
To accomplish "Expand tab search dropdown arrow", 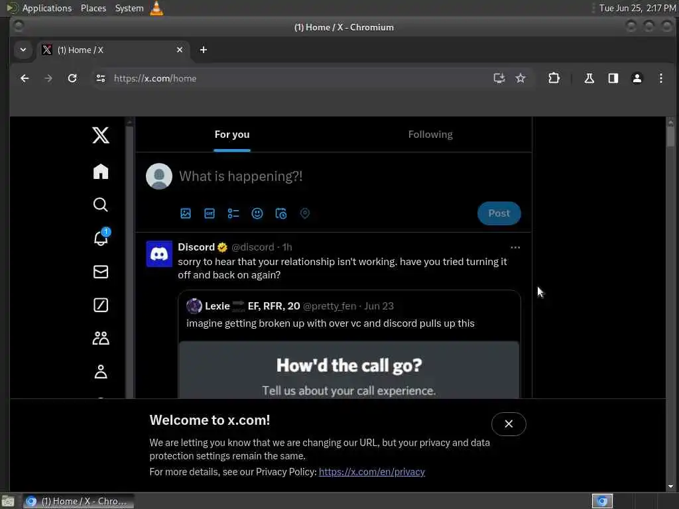I will 23,50.
